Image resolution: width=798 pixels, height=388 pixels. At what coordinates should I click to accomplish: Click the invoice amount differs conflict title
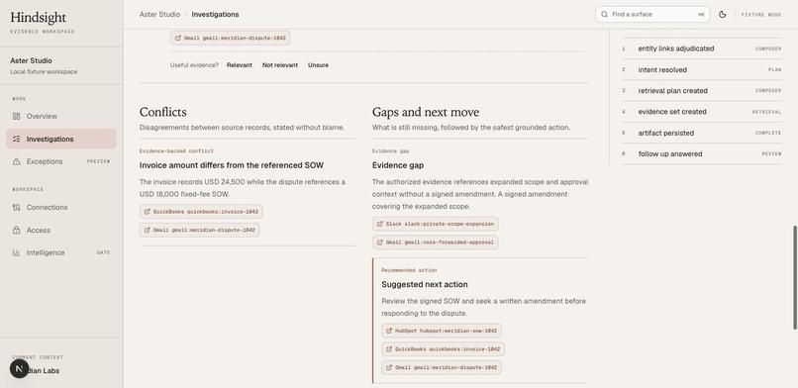(231, 165)
